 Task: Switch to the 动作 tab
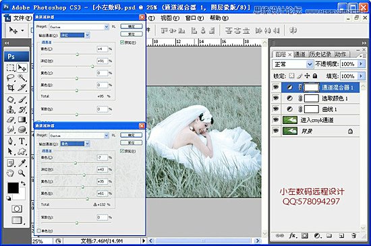tap(341, 55)
